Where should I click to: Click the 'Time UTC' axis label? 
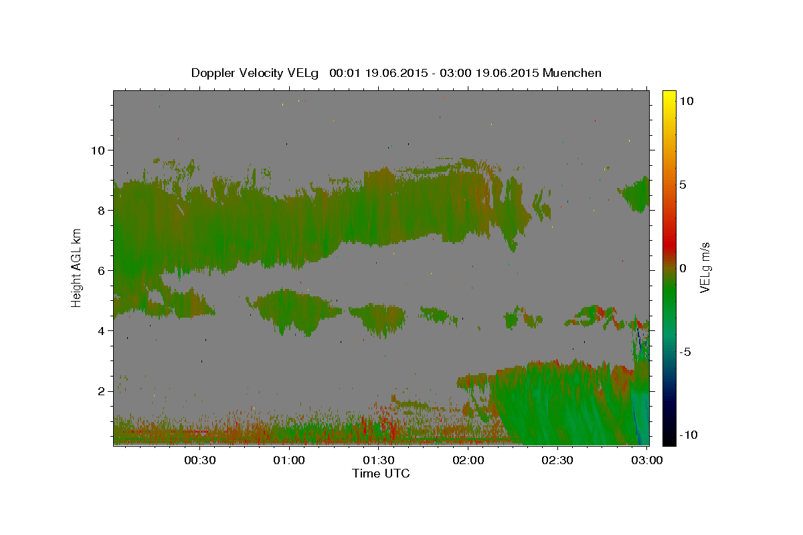pos(381,473)
